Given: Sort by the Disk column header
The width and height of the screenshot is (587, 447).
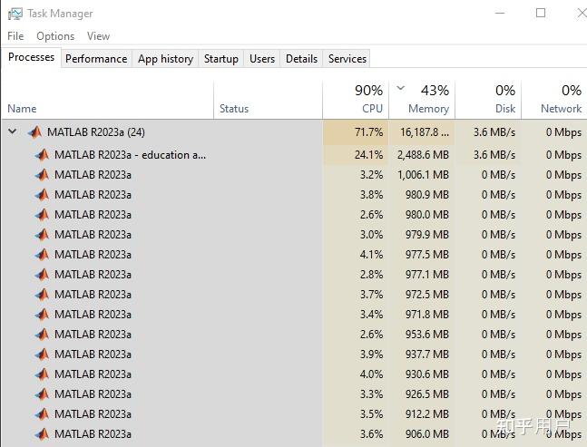Looking at the screenshot, I should click(x=488, y=101).
